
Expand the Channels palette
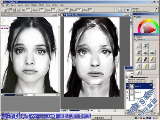pos(126,114)
